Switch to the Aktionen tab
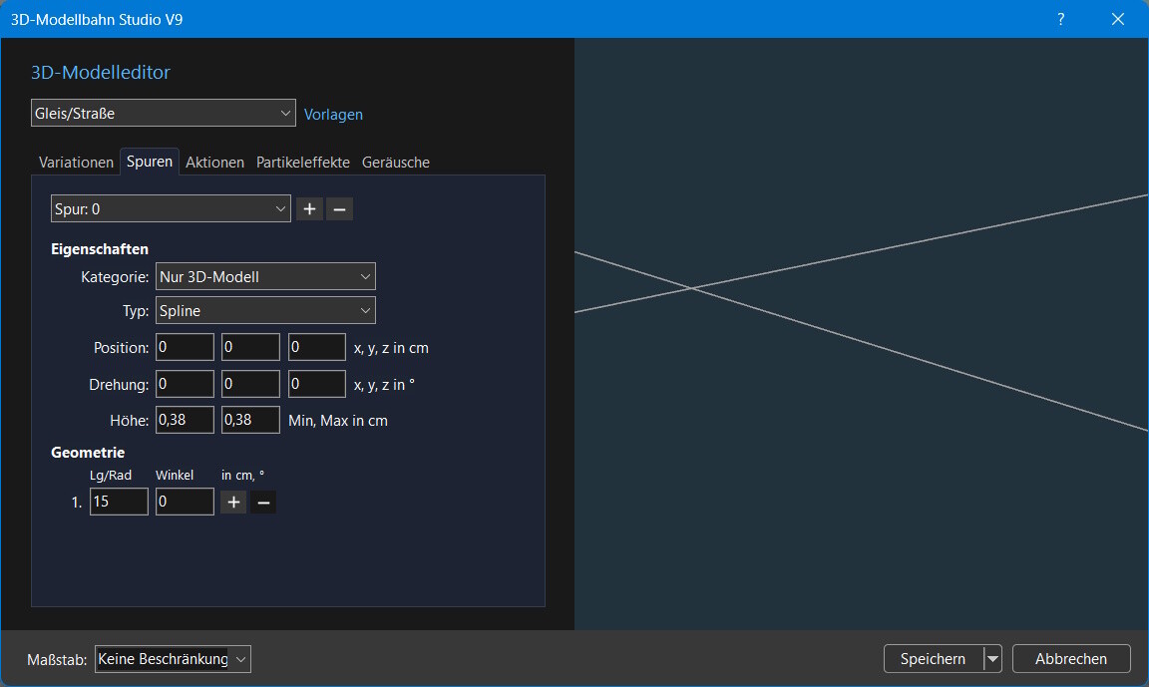Screen dimensions: 1149x687 (x=214, y=163)
